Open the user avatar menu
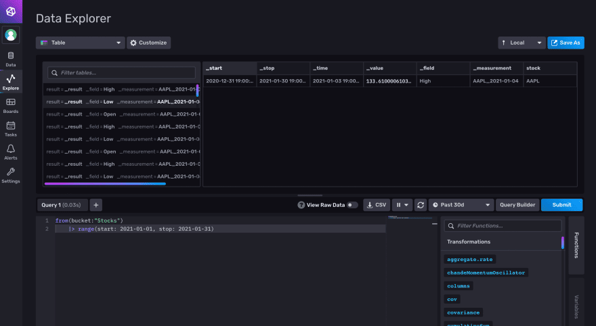Screen dimensions: 596x326 11,35
